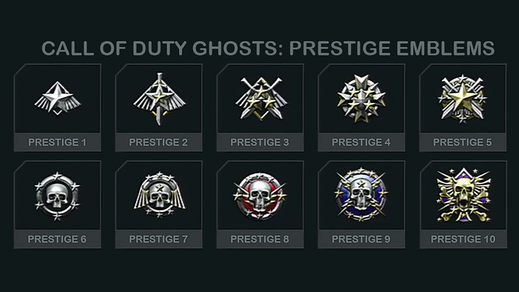Click the "PRESTIGE 6" label

click(x=57, y=239)
